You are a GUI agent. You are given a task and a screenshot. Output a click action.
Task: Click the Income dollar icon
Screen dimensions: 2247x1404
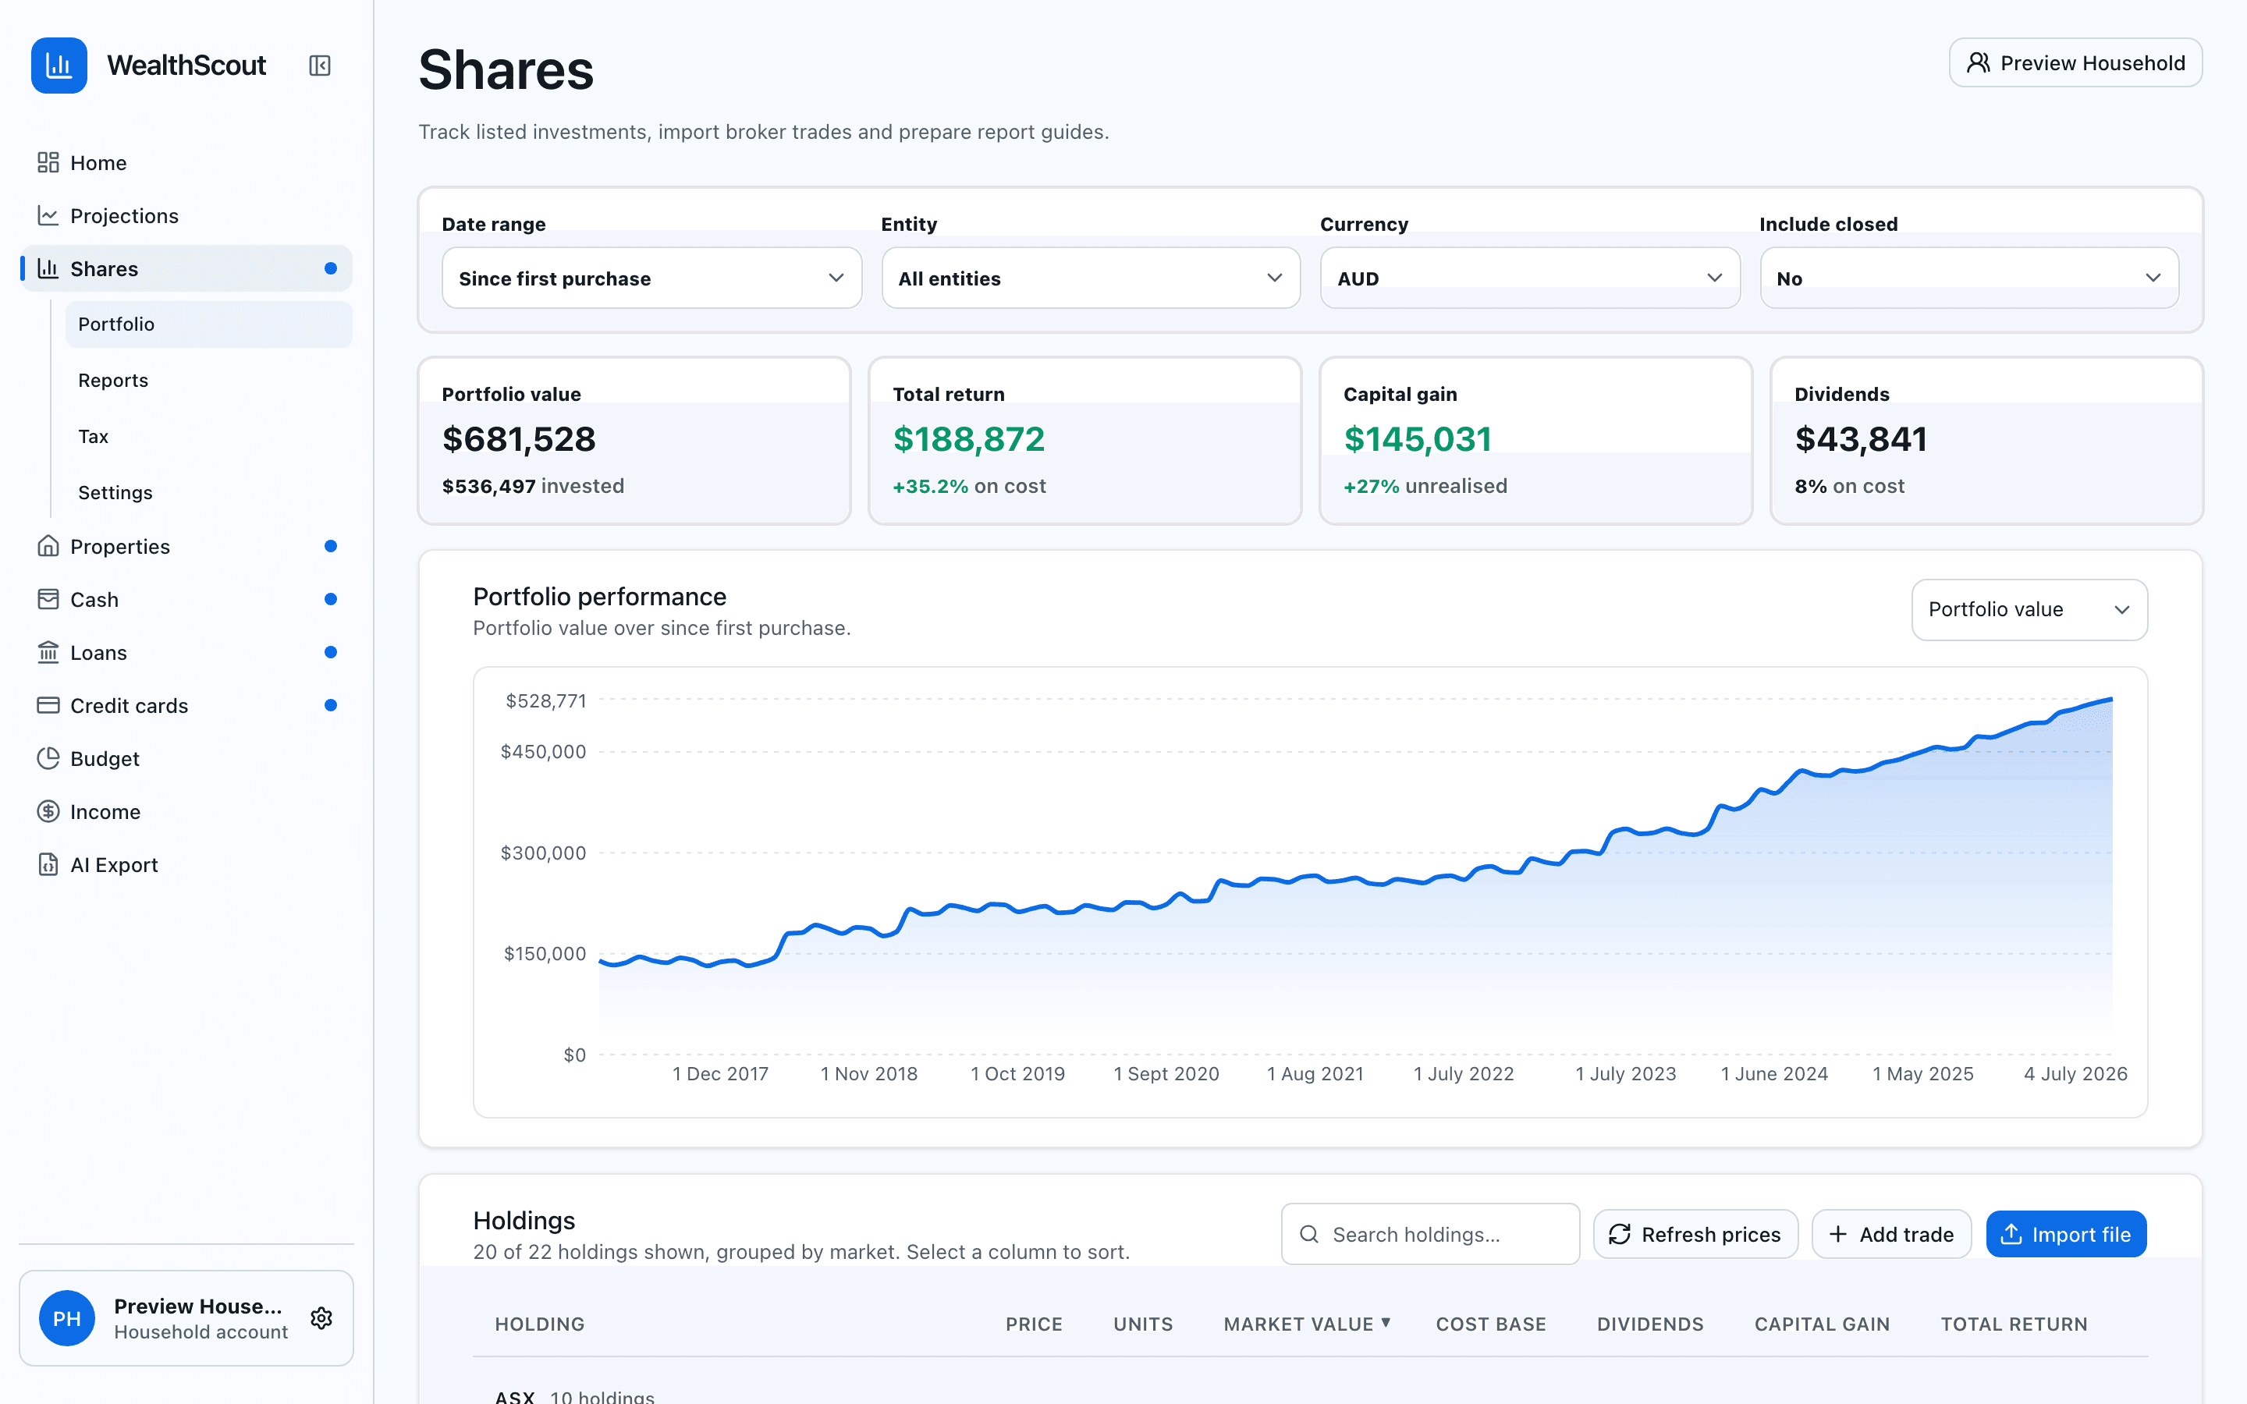48,810
